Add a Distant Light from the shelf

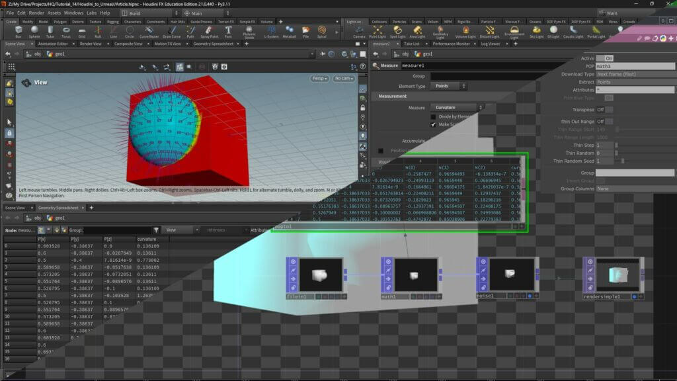(x=490, y=32)
